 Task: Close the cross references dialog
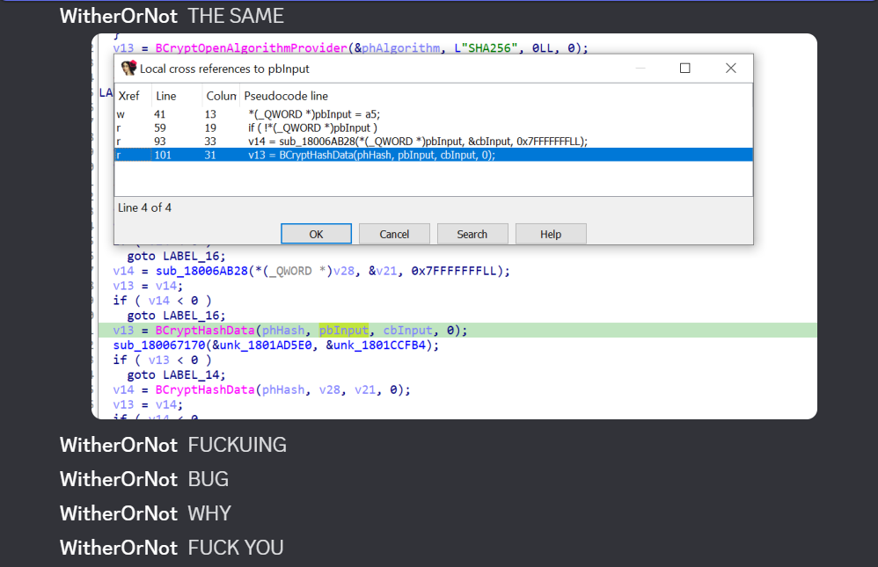point(730,69)
